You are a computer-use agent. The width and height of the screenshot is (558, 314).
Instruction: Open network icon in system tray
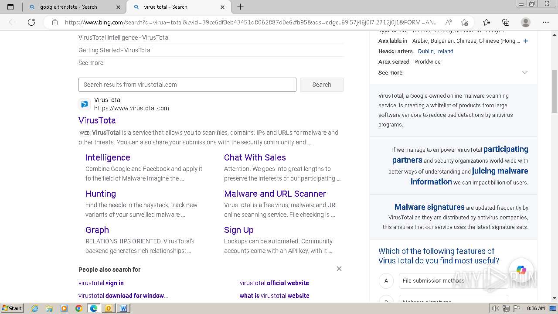pos(505,308)
